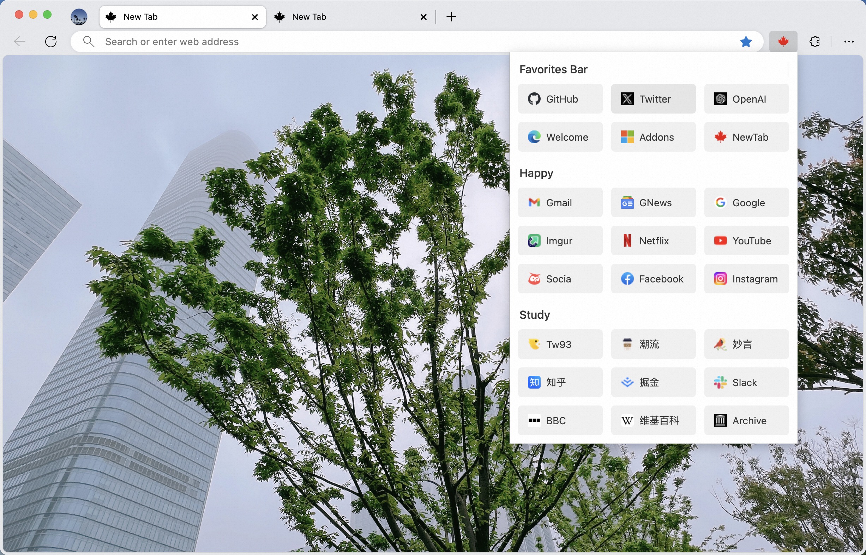This screenshot has height=555, width=866.
Task: Open the profile avatar picture
Action: pos(79,17)
